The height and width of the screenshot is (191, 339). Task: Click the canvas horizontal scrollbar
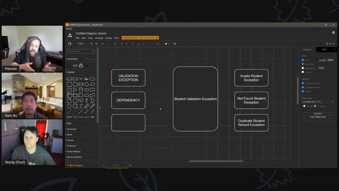[216, 161]
